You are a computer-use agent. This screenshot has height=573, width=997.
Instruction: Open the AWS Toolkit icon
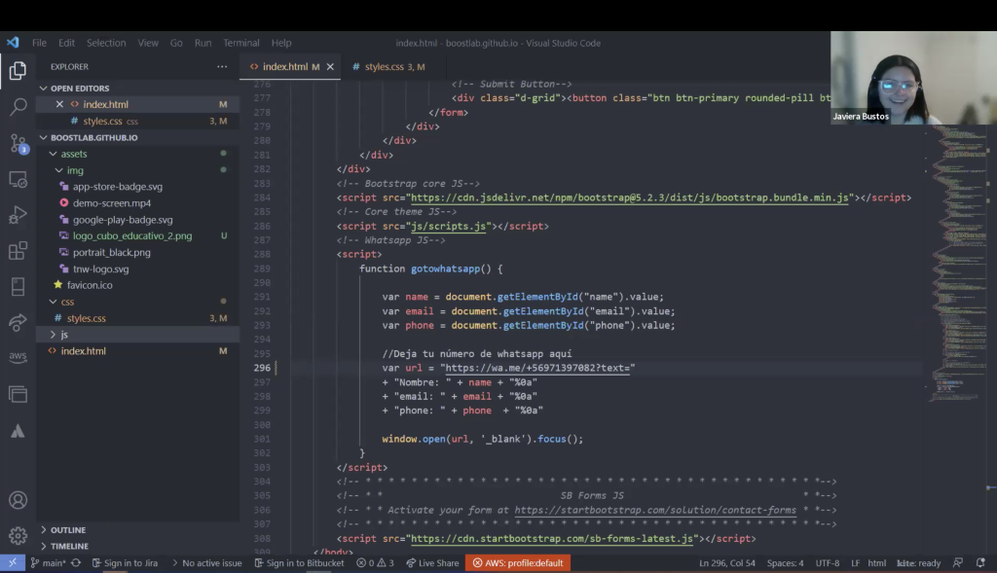tap(18, 356)
